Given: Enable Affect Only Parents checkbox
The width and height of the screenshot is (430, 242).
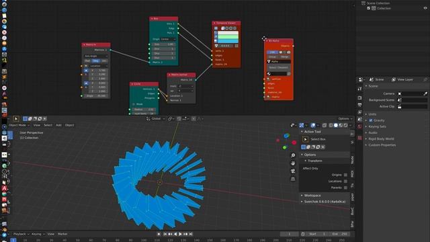Looking at the screenshot, I should 345,188.
